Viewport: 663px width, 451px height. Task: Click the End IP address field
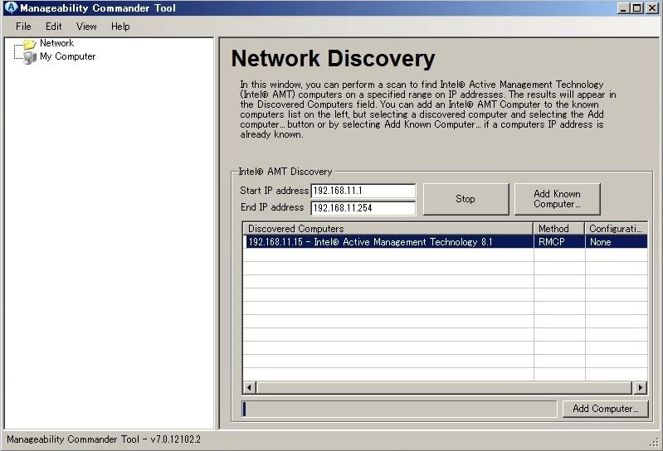point(363,208)
